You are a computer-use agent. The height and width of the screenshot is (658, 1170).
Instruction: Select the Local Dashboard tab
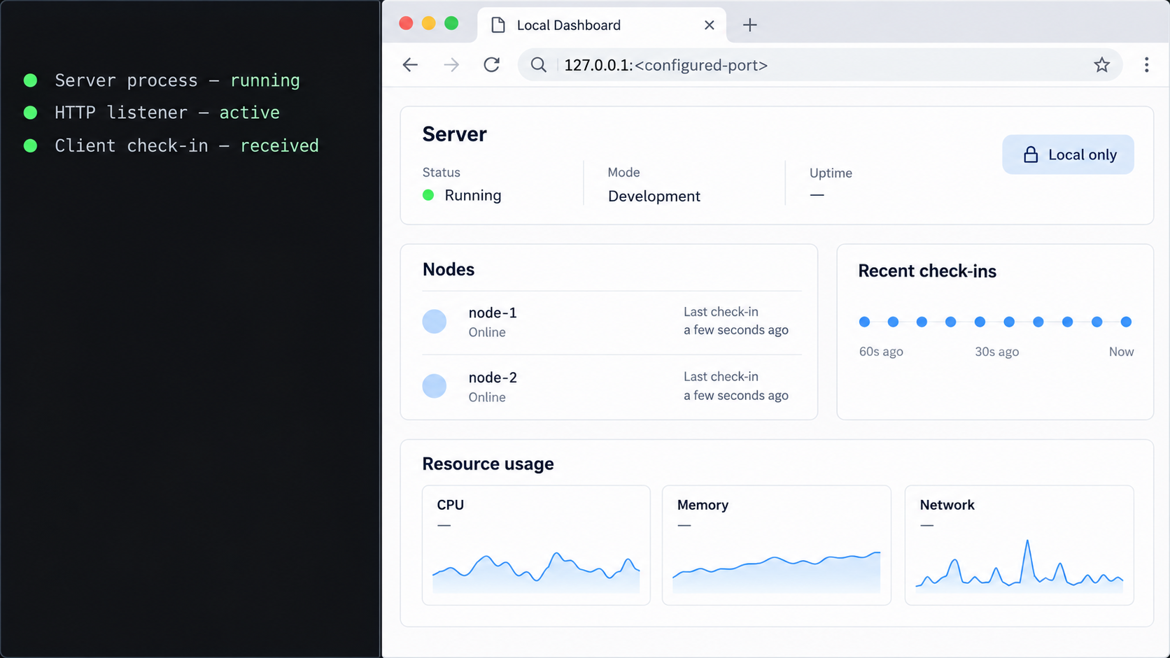click(x=602, y=25)
